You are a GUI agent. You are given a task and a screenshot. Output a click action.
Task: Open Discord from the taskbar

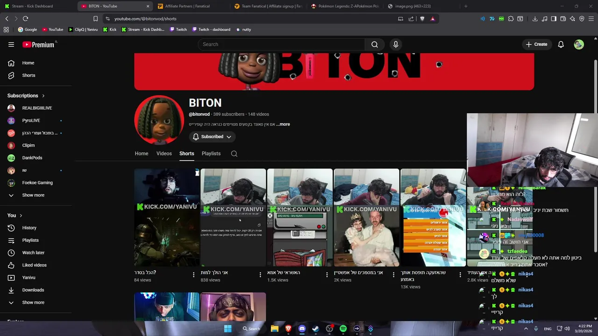tap(302, 329)
